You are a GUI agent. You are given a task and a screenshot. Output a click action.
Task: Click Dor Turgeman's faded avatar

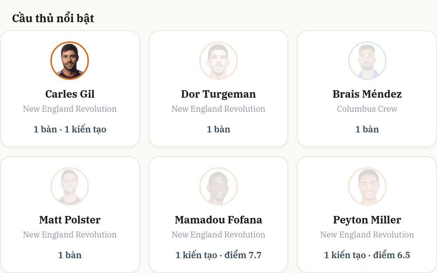218,61
